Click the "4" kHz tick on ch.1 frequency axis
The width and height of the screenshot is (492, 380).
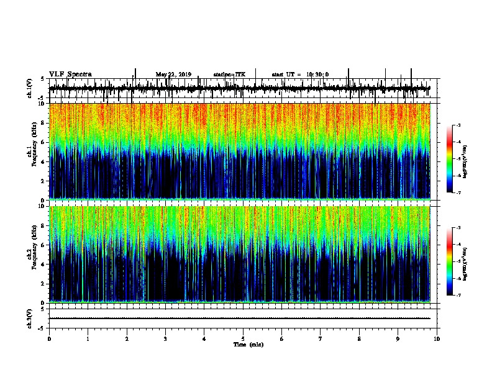click(x=43, y=162)
